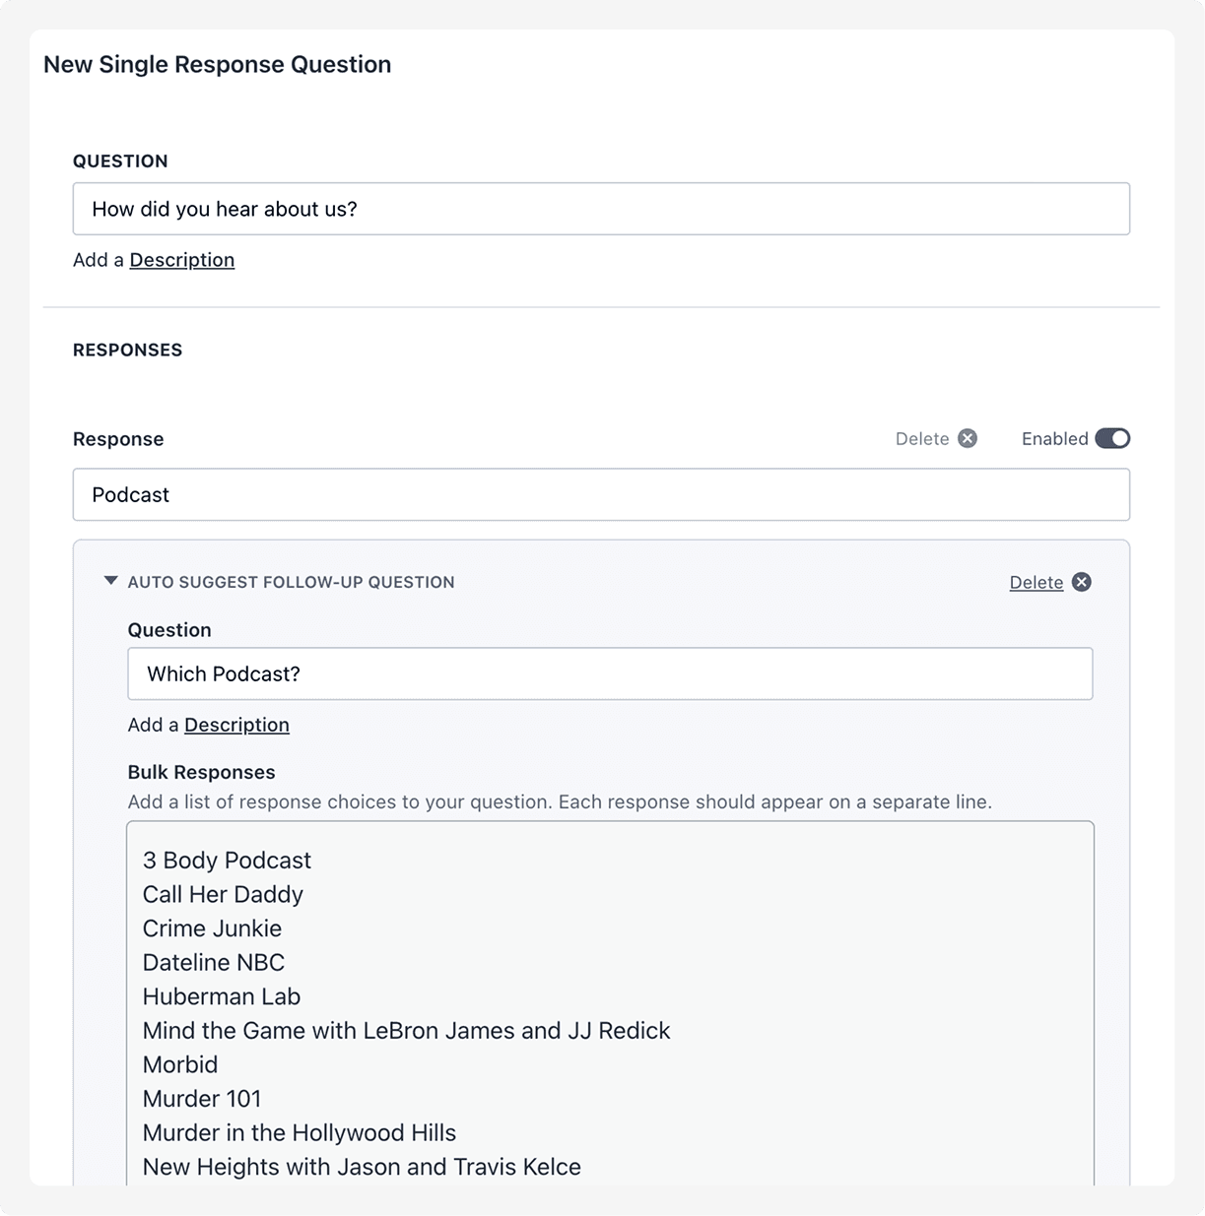Open the Description link under Which Podcast
The image size is (1205, 1216).
[x=236, y=725]
